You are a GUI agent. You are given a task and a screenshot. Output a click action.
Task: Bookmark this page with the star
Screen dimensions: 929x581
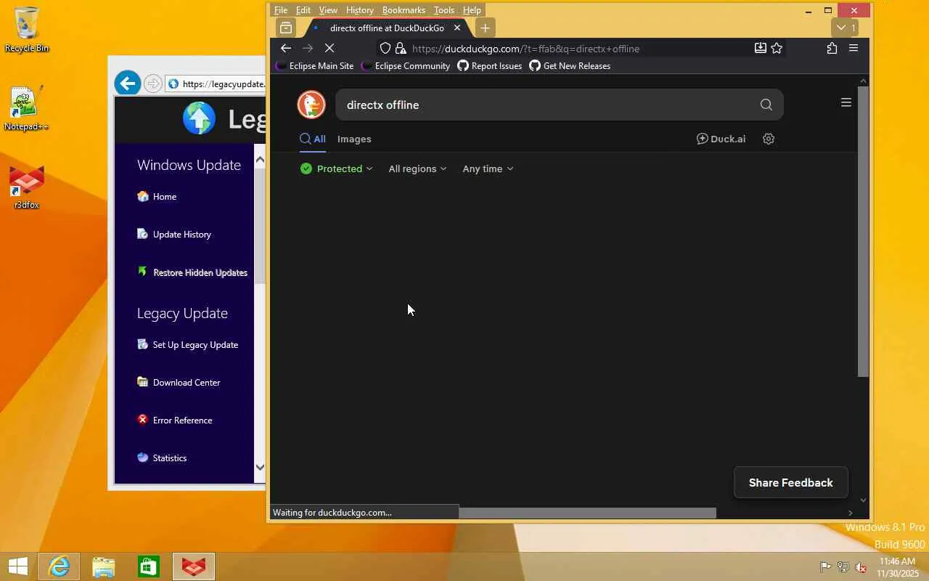pyautogui.click(x=777, y=48)
